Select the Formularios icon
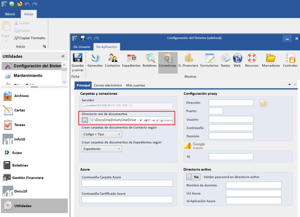 (x=209, y=58)
